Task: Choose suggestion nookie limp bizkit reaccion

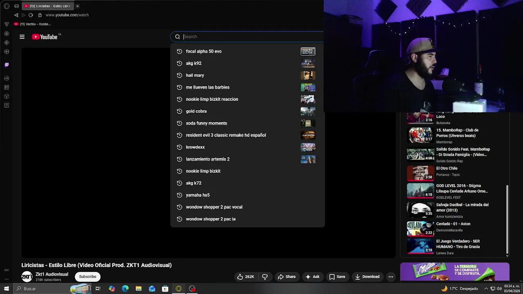Action: coord(247,99)
